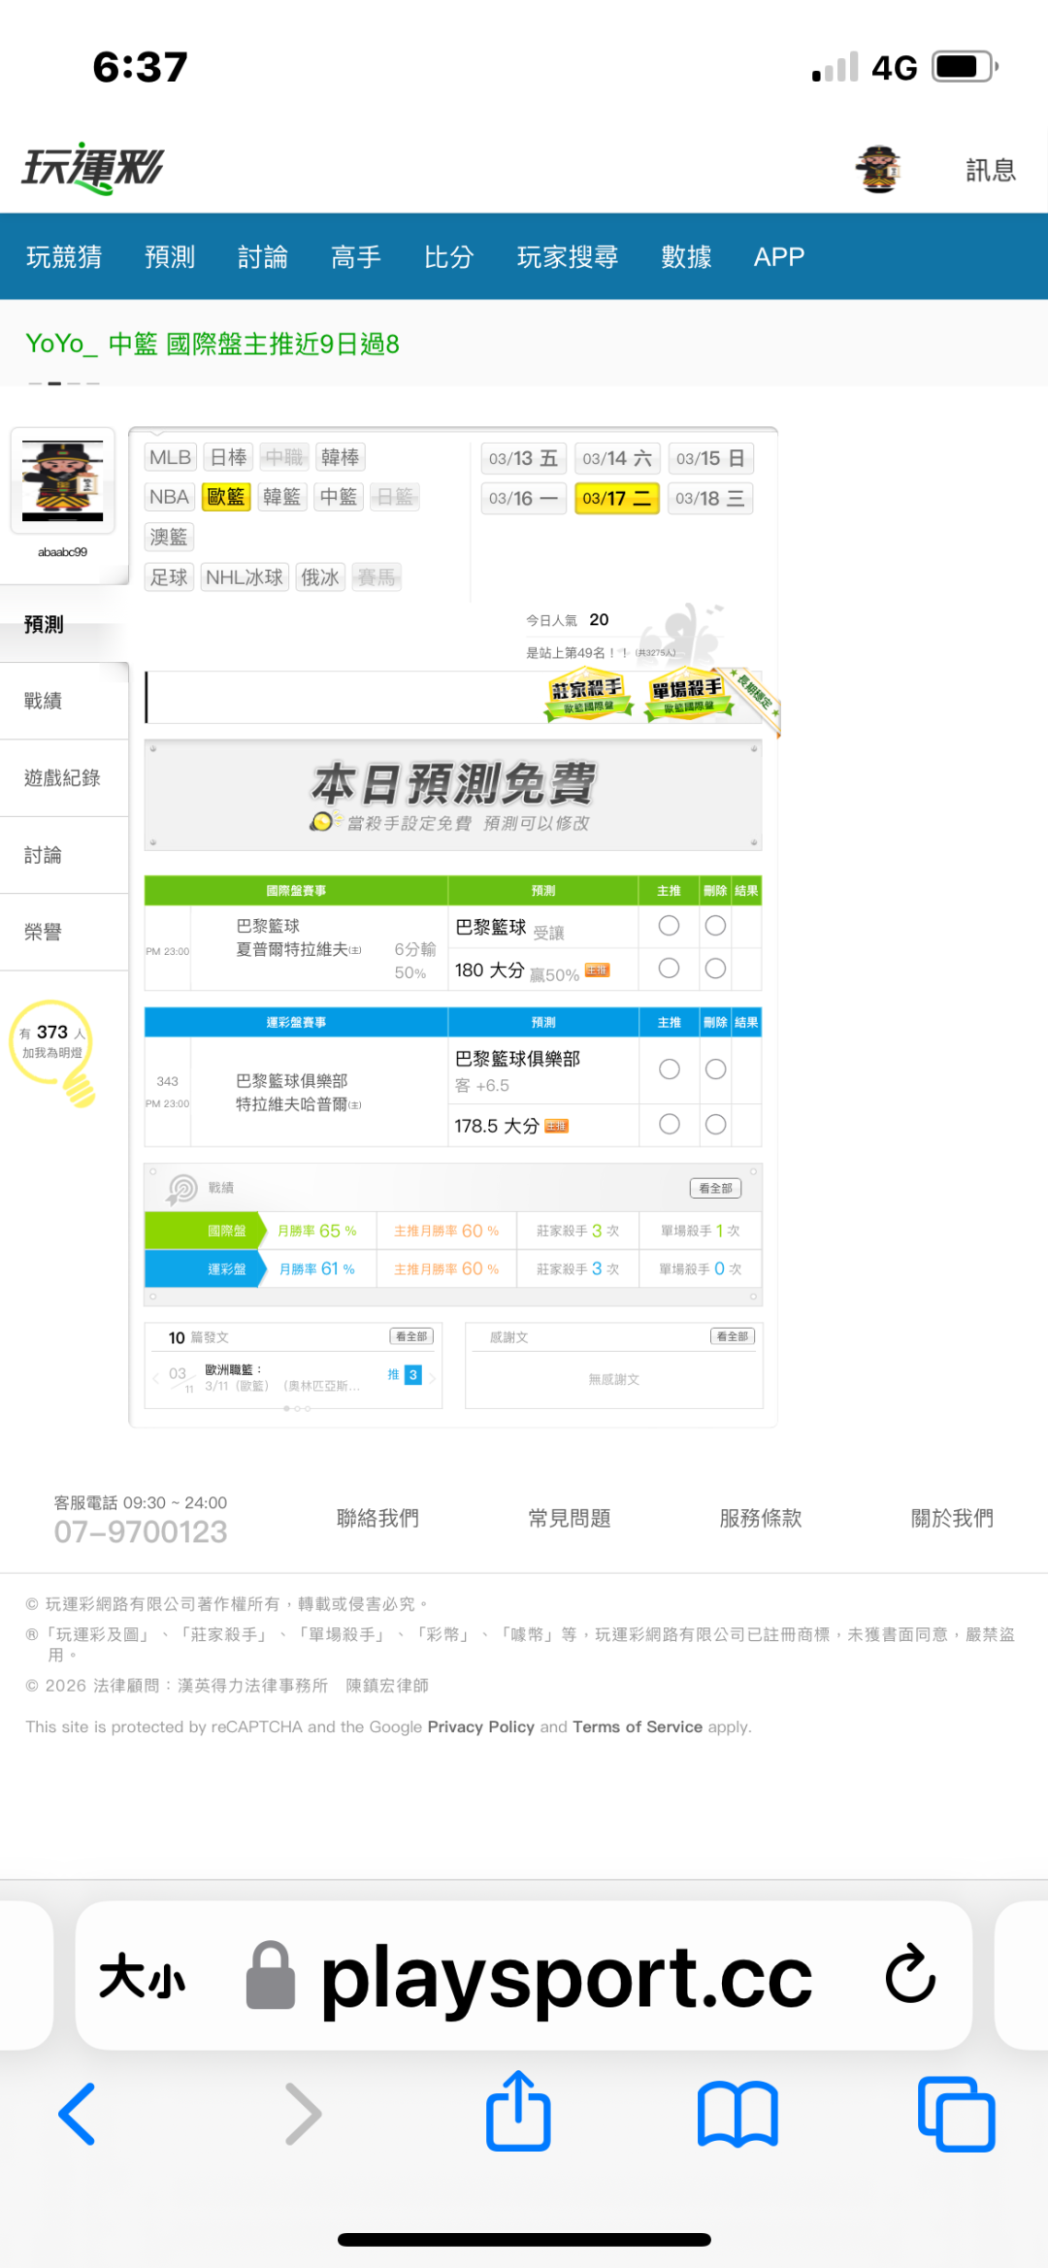Screen dimensions: 1048x2268
Task: Select the 03/18 三 date button
Action: (710, 499)
